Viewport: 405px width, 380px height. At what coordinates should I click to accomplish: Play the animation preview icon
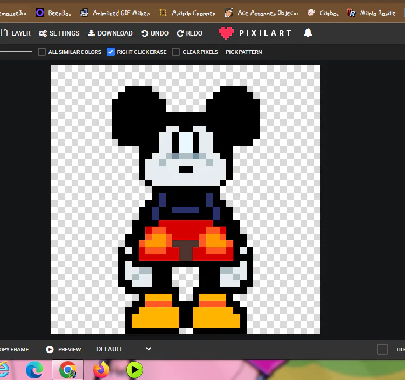click(50, 349)
